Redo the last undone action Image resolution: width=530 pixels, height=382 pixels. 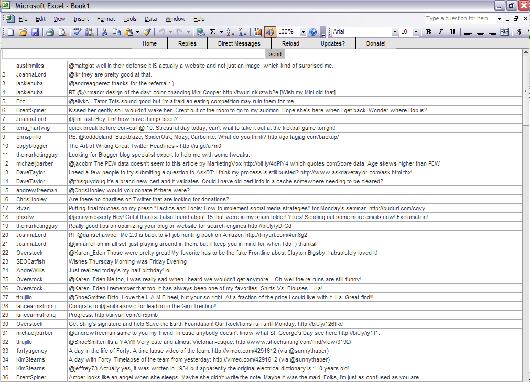point(180,32)
